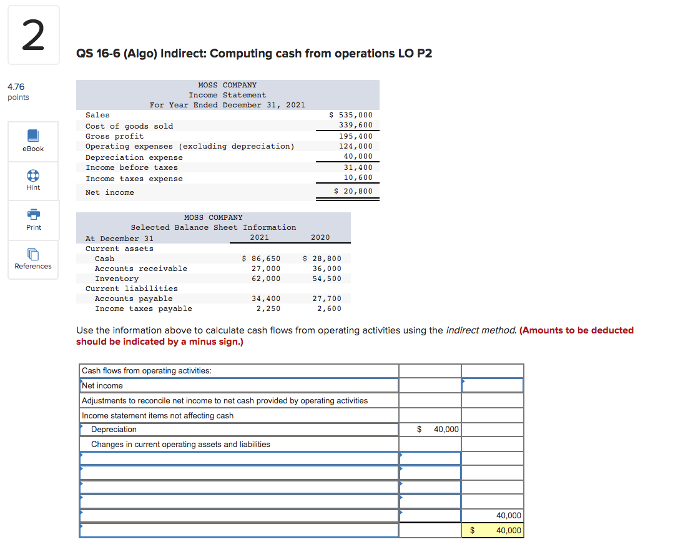Click the Net income amount input field
Viewport: 678px width, 552px height.
click(x=492, y=385)
